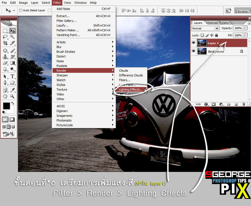Choose Lighting Effects from Render submenu

point(131,90)
